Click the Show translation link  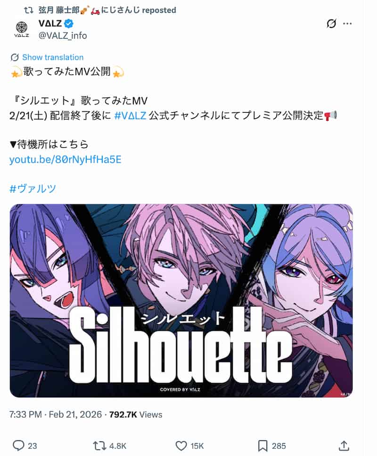click(53, 57)
